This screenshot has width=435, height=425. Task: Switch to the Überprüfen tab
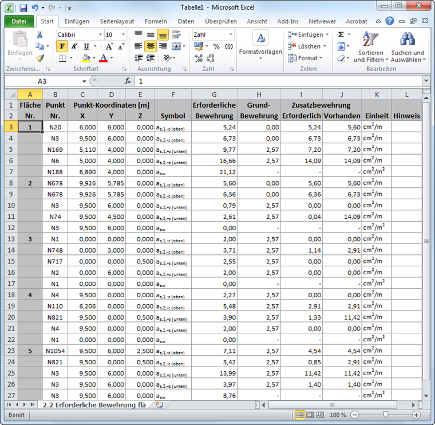[221, 21]
